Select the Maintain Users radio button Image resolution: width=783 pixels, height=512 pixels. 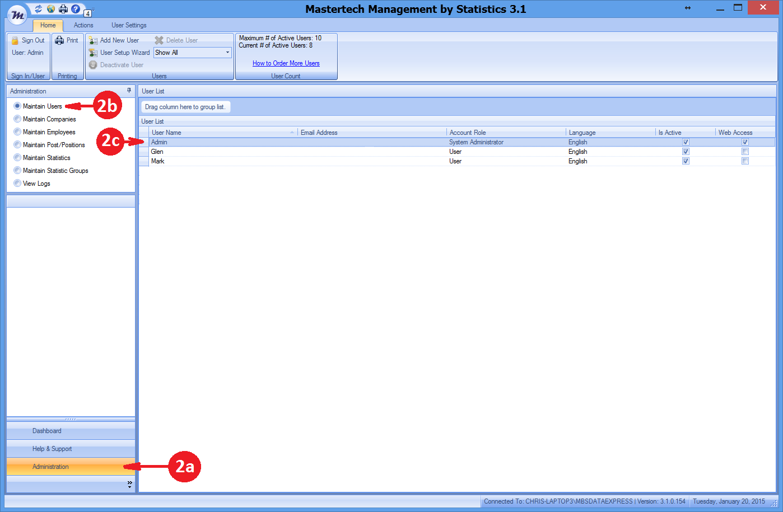17,106
